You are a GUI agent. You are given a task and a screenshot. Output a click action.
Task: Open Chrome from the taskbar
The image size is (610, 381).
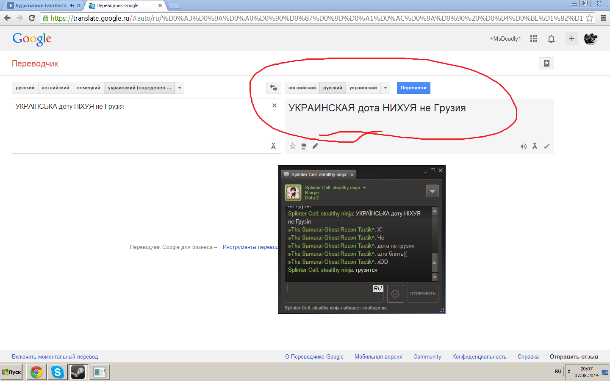click(x=36, y=372)
